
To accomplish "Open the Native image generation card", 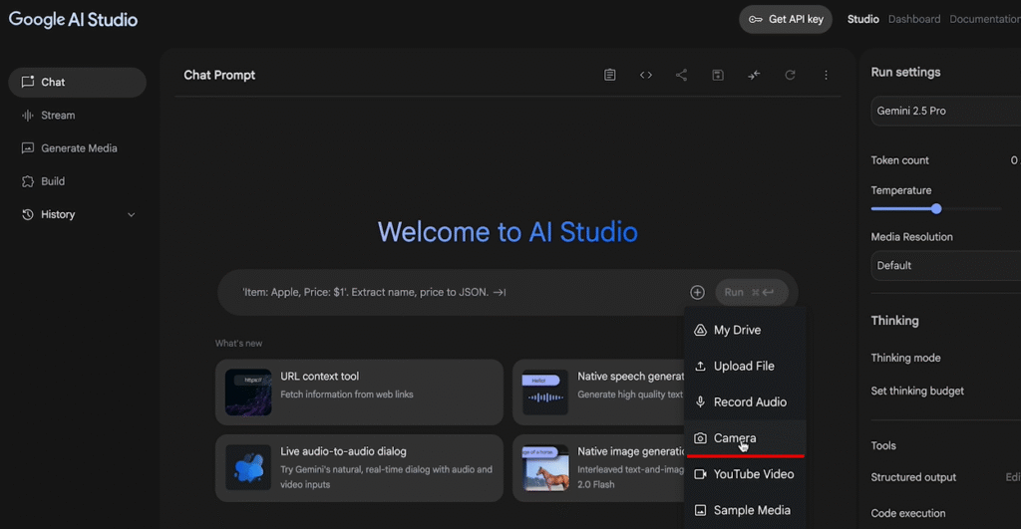I will tap(598, 468).
